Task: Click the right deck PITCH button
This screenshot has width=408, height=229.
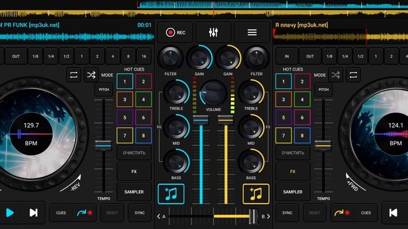Action: coord(323,90)
